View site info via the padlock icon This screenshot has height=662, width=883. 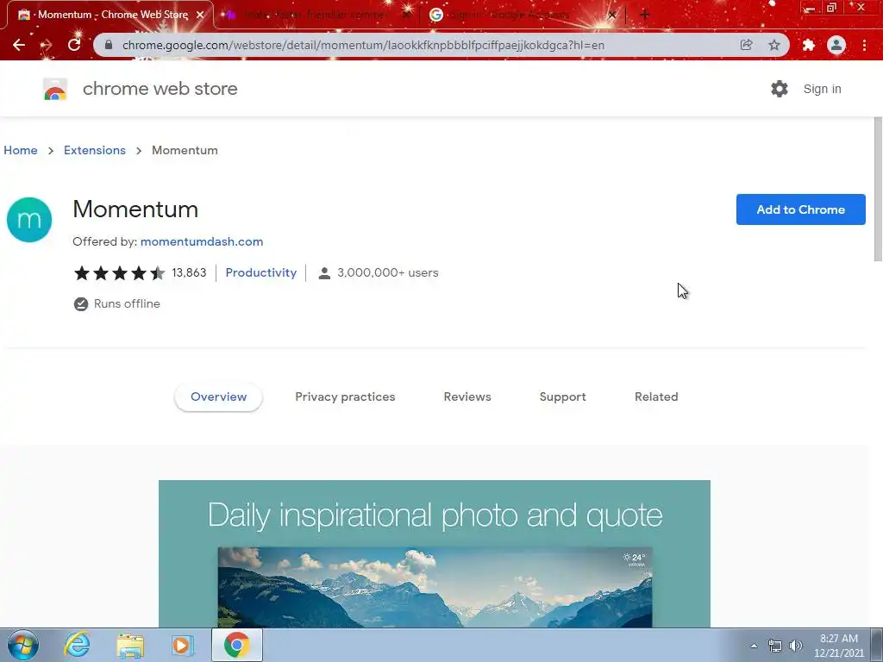tap(109, 45)
